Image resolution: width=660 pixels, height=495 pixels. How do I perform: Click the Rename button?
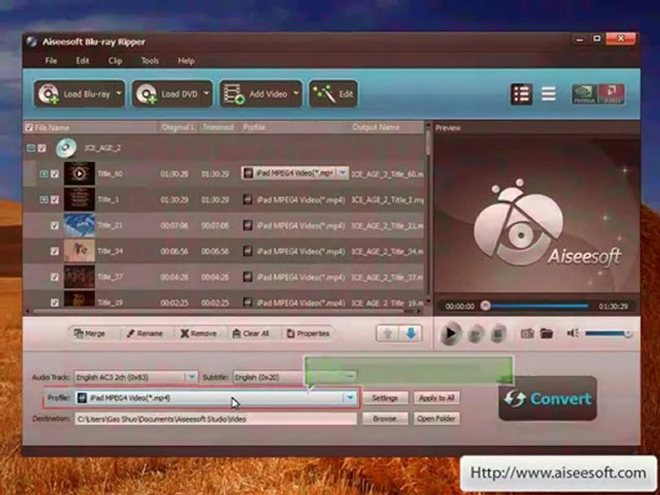[145, 334]
